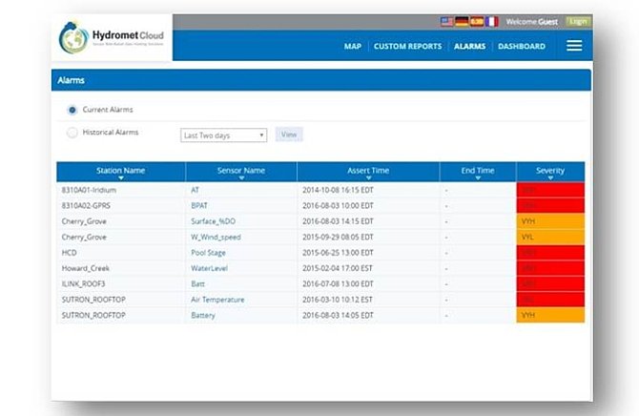Select the Historical Alarms radio button

coord(72,133)
